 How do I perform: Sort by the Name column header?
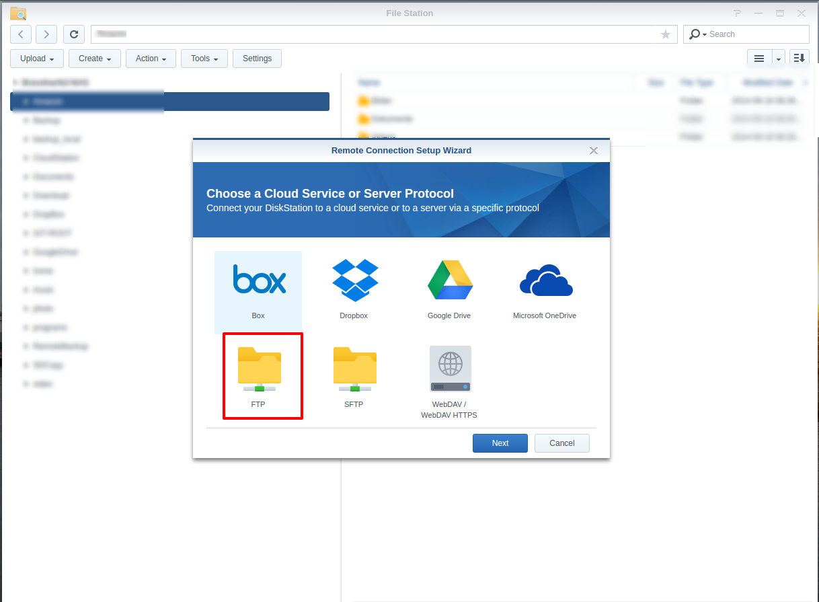pyautogui.click(x=369, y=83)
